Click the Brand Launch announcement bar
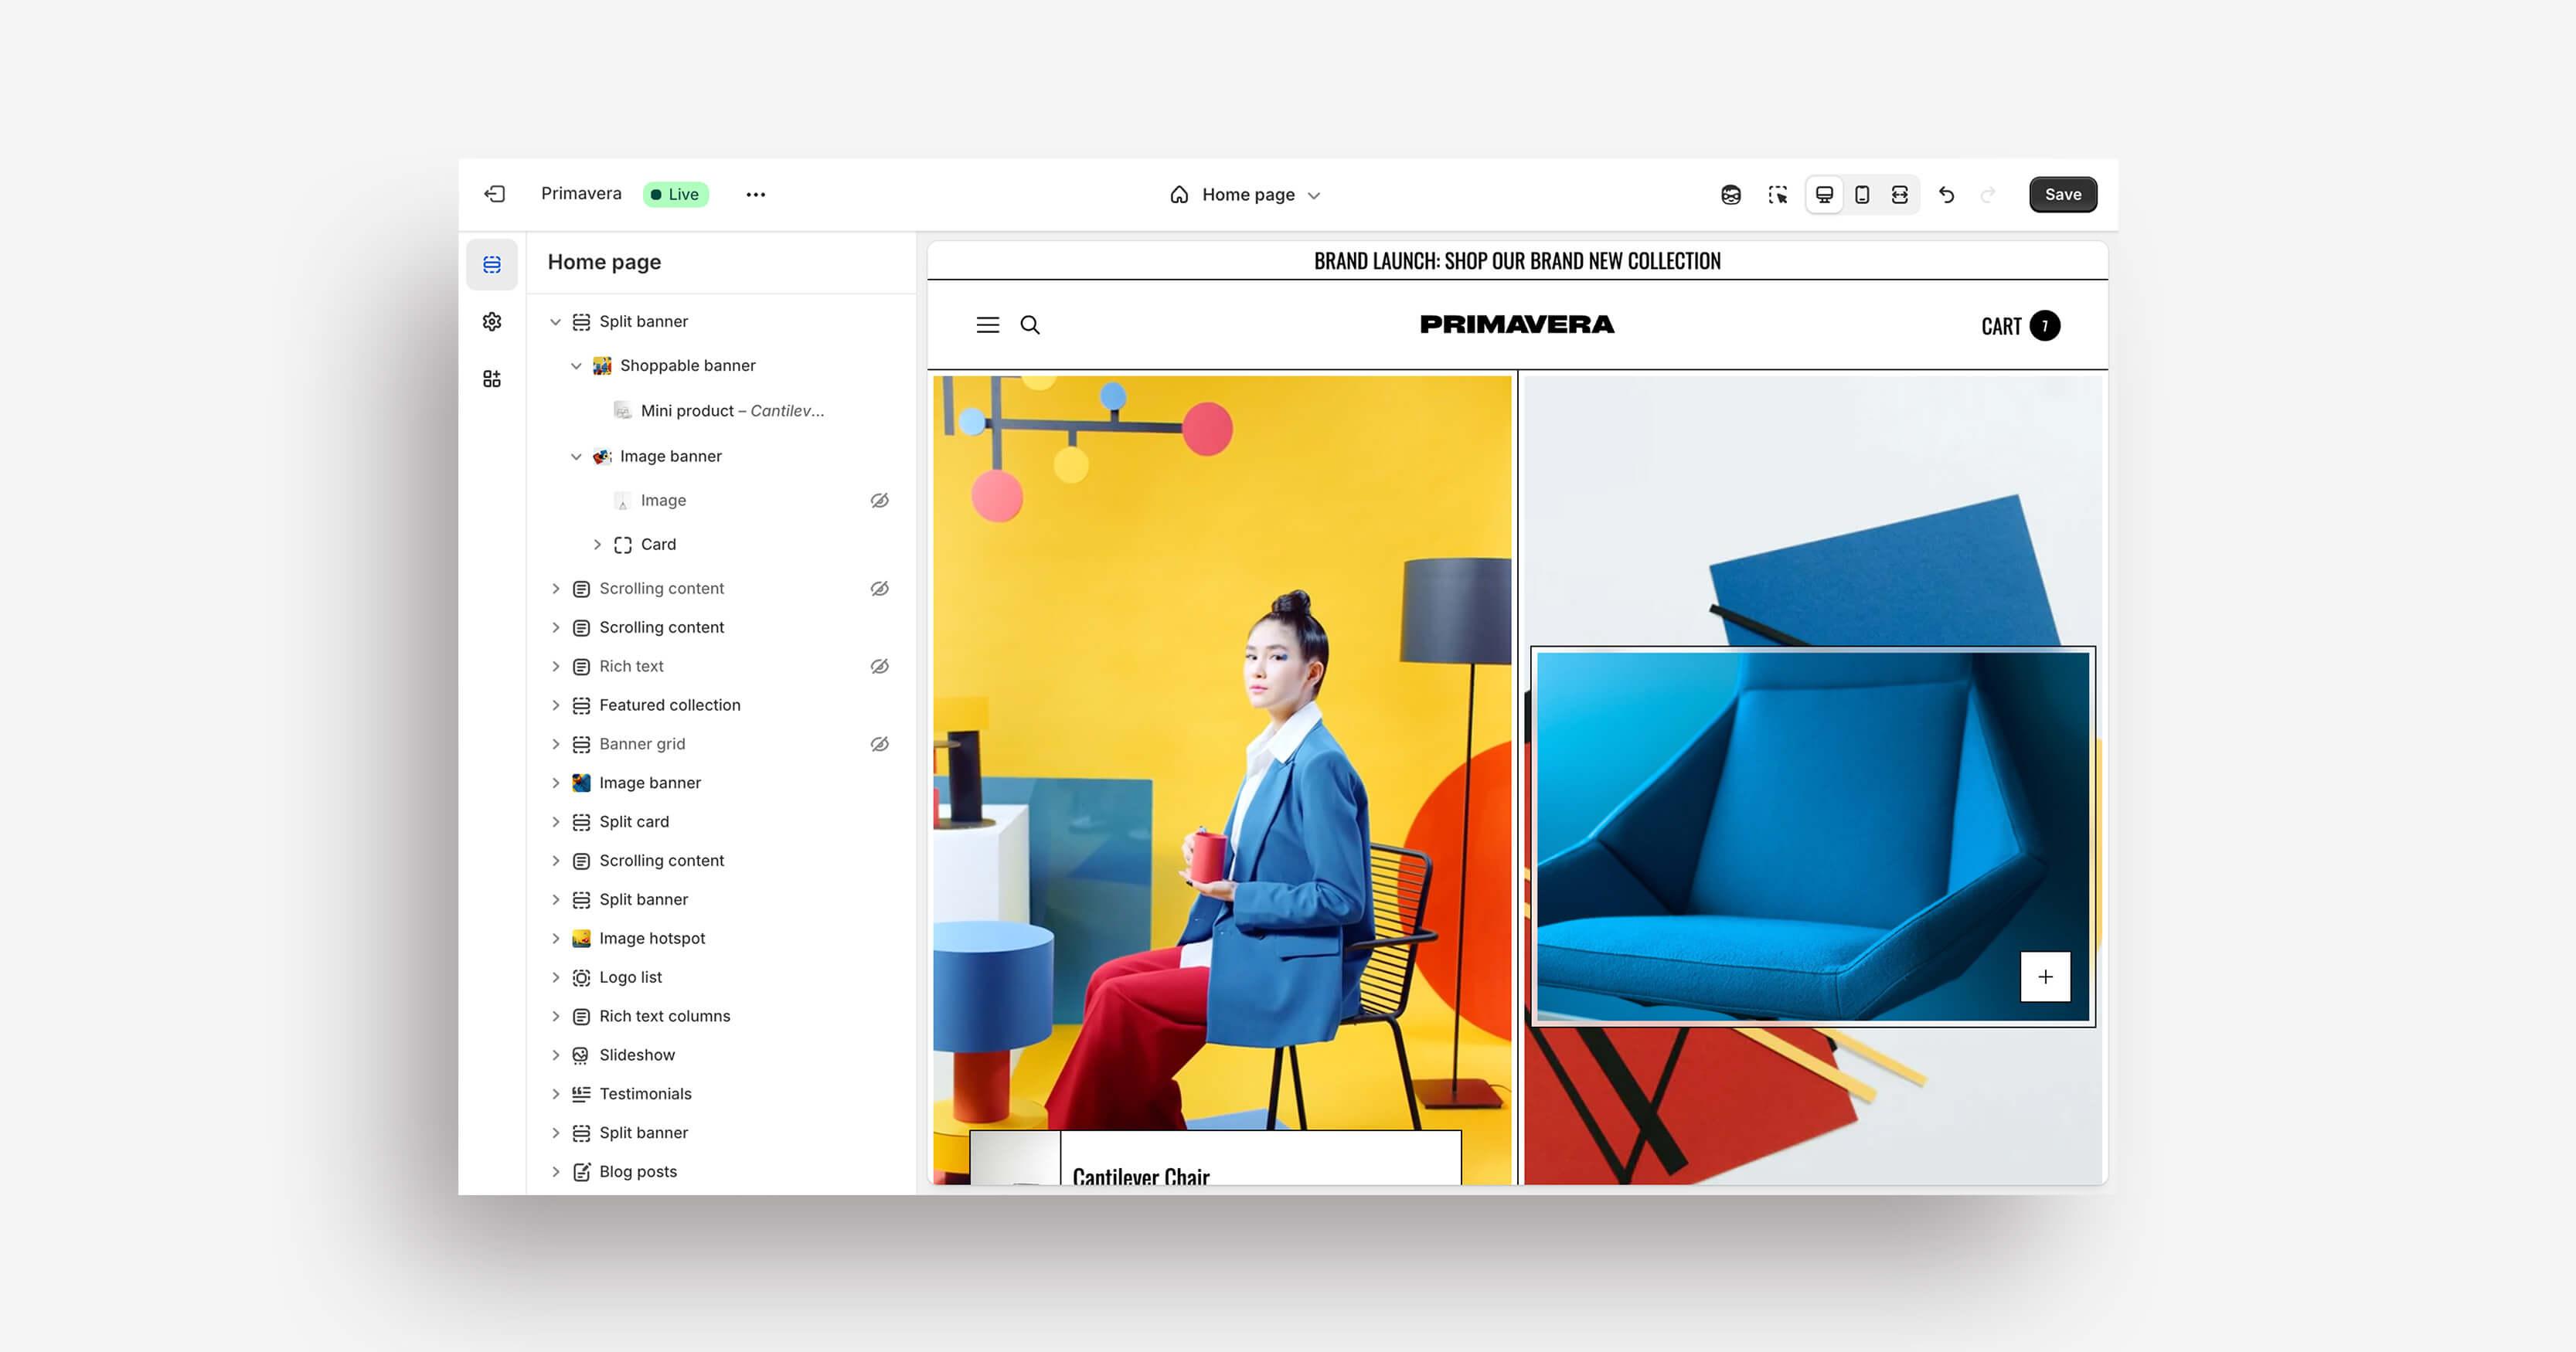 click(1517, 261)
